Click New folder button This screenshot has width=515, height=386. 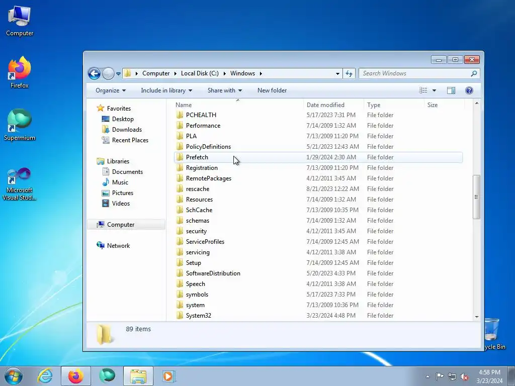click(272, 90)
